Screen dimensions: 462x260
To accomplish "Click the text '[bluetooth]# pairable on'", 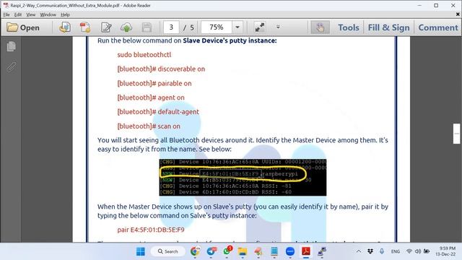I will coord(154,84).
